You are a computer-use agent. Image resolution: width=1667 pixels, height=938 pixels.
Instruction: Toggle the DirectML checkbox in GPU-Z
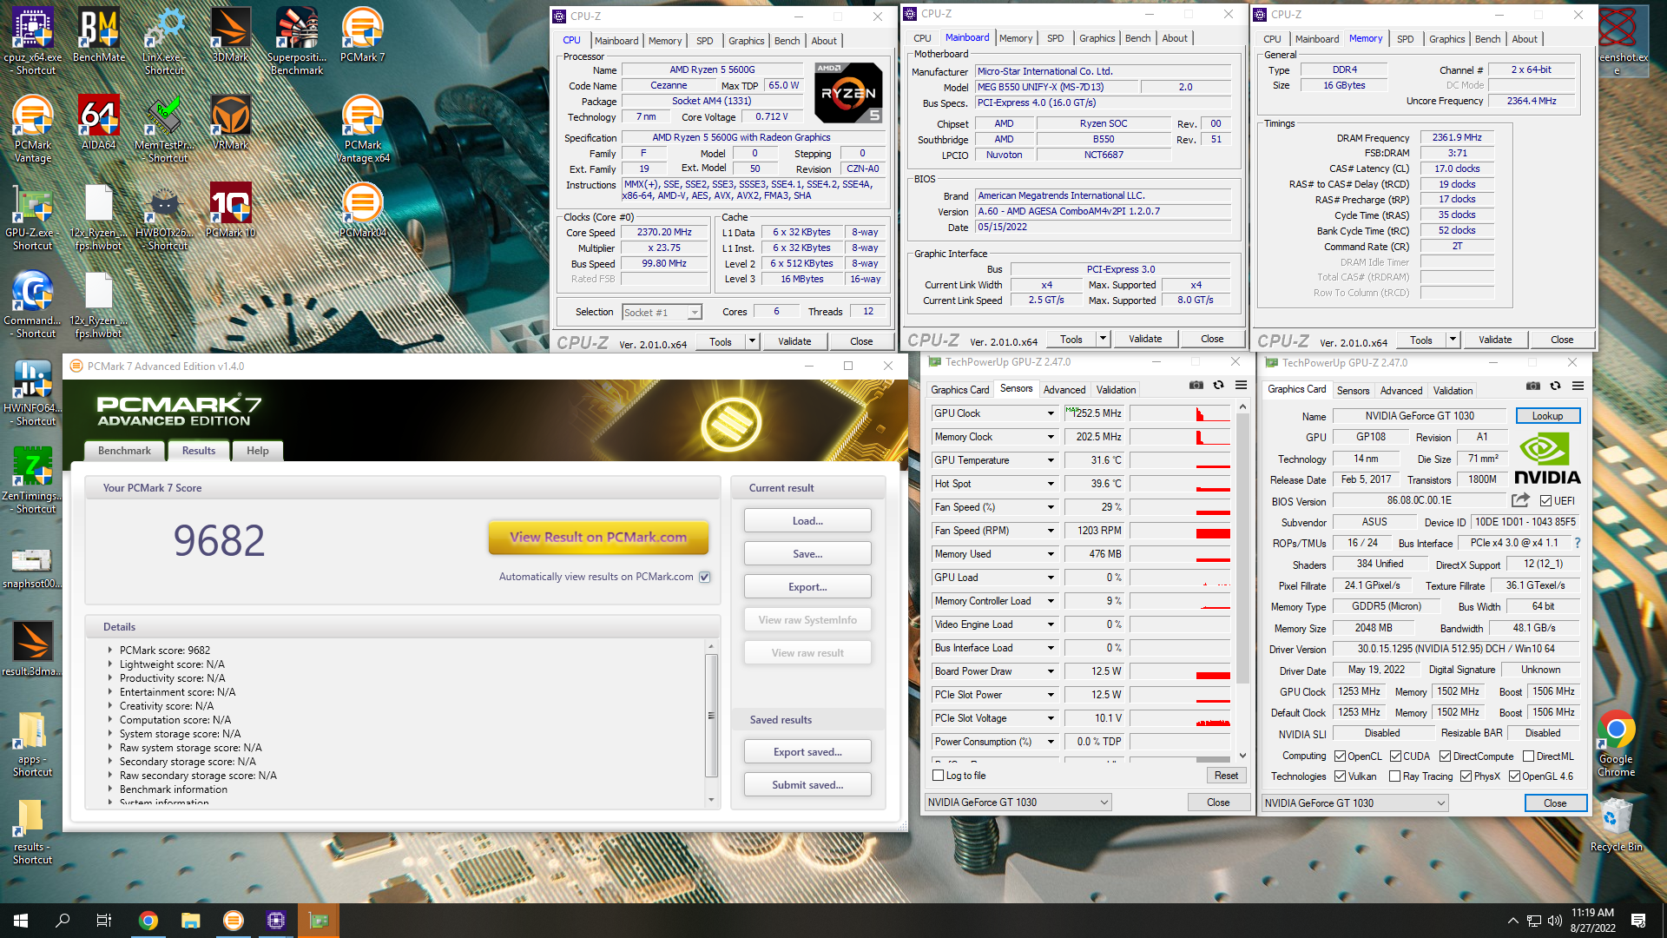coord(1528,756)
